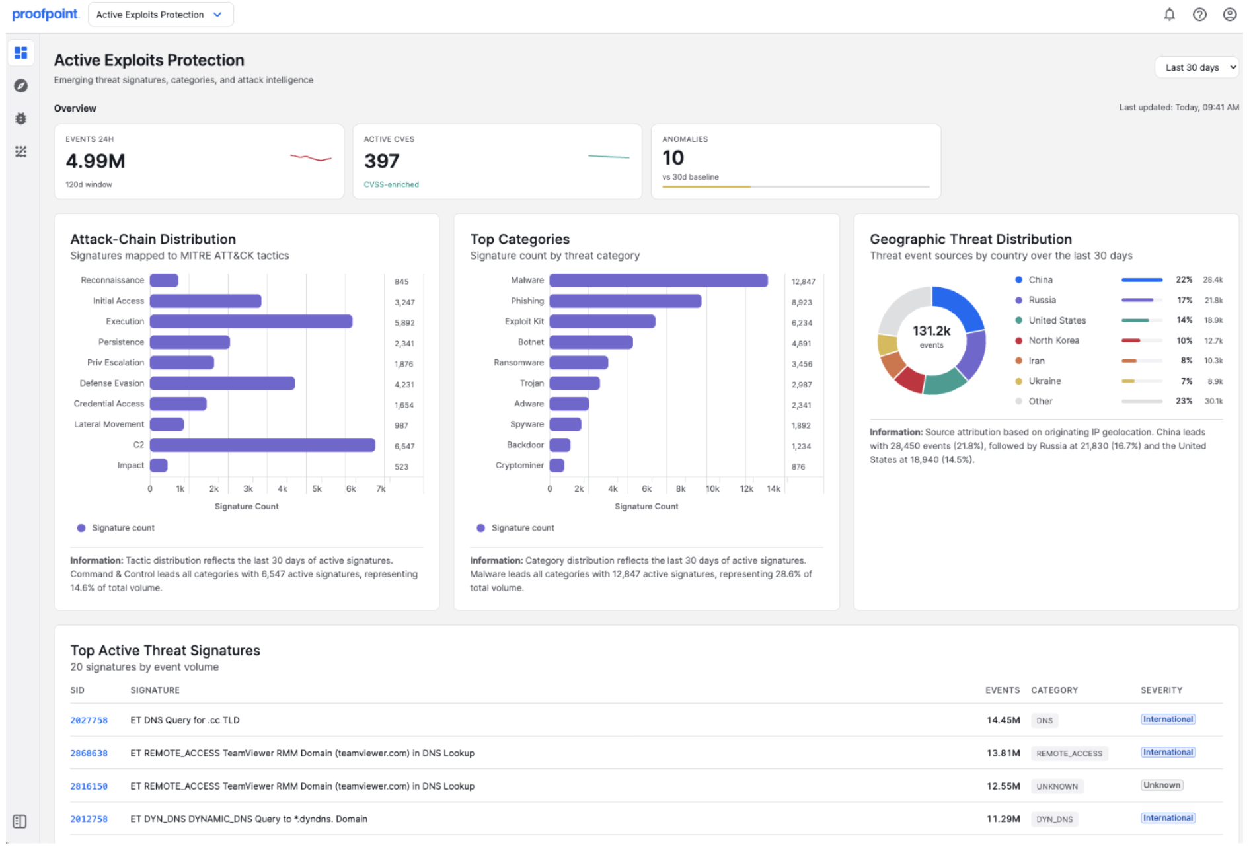Click the Anomalies baseline progress bar
The image size is (1253, 847).
point(796,187)
